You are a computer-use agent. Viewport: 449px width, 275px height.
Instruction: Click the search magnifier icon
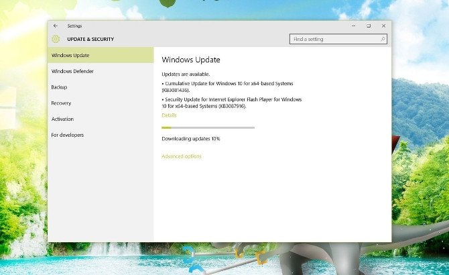click(383, 39)
